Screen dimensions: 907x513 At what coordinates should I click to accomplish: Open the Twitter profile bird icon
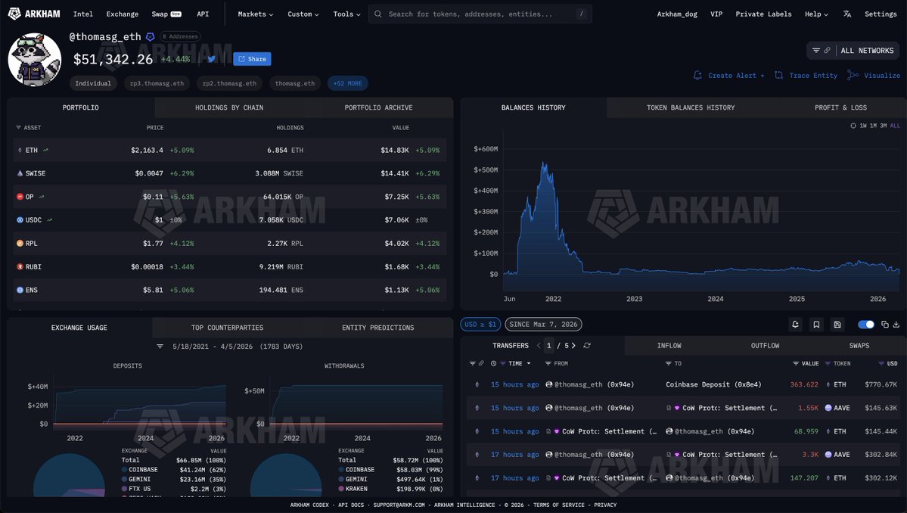(212, 59)
